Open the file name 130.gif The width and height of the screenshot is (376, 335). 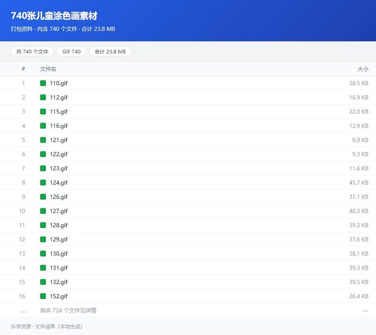coord(59,254)
